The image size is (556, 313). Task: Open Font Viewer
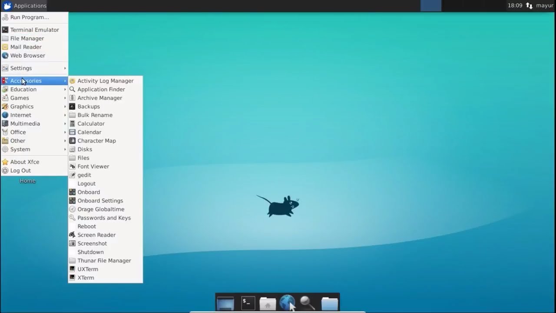(x=106, y=166)
